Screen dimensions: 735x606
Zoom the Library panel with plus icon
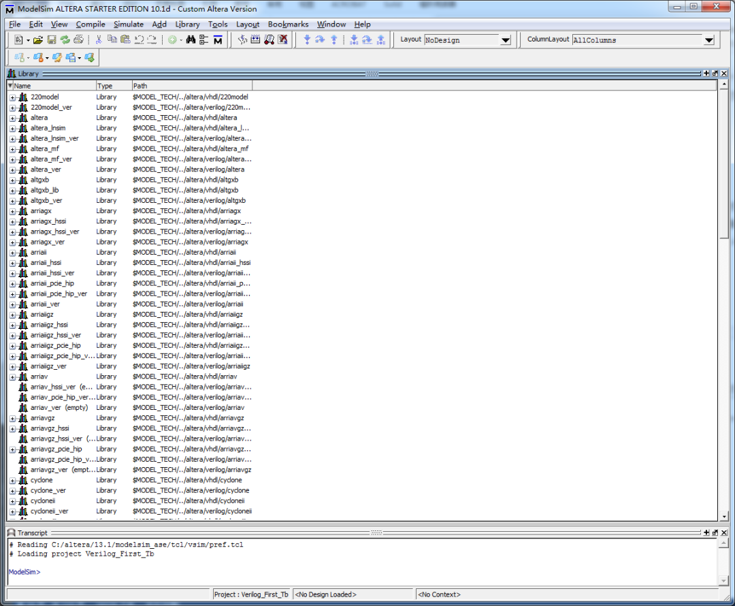click(706, 73)
